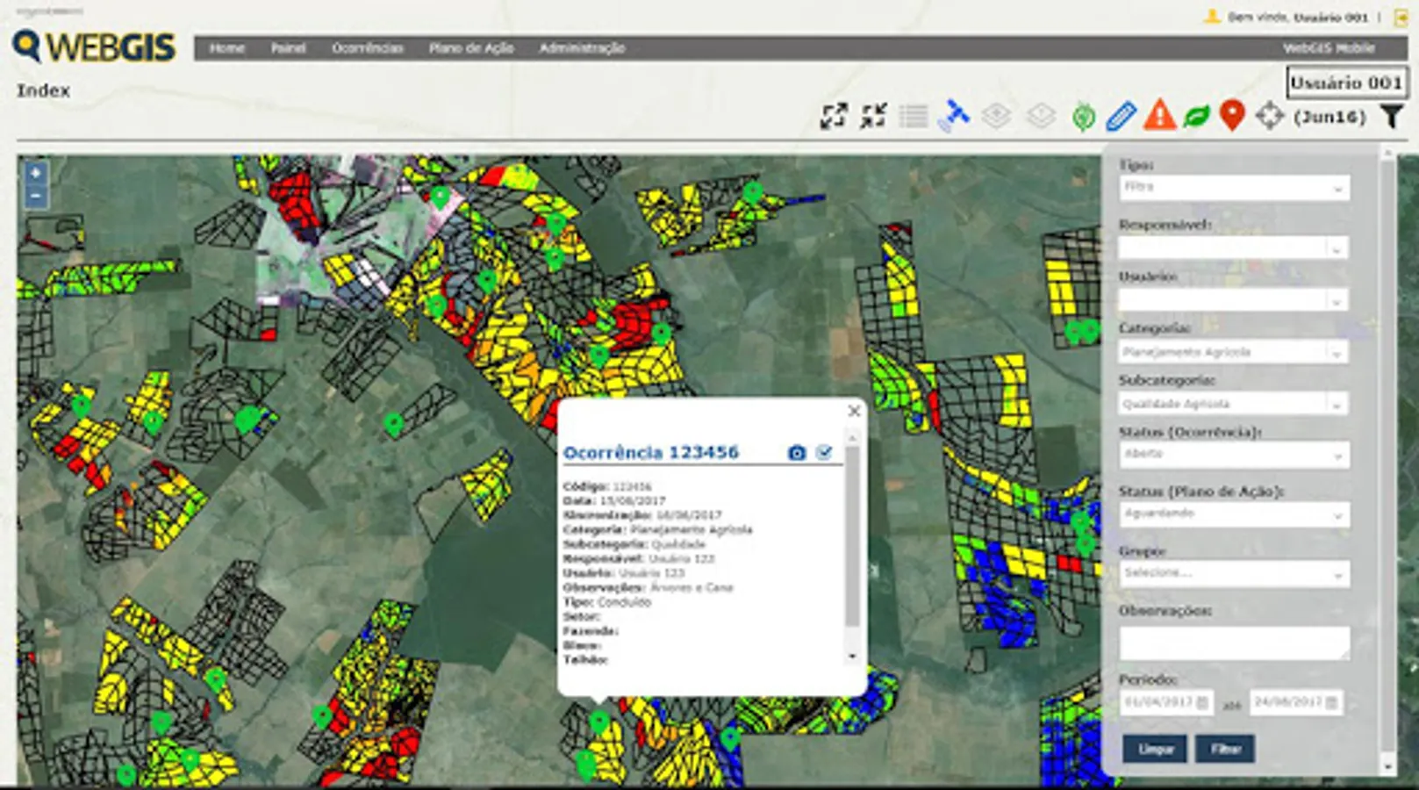
Task: Click the Observações text field in the filter panel
Action: pyautogui.click(x=1234, y=643)
